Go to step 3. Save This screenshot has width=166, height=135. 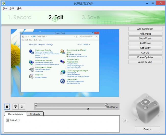click(91, 17)
